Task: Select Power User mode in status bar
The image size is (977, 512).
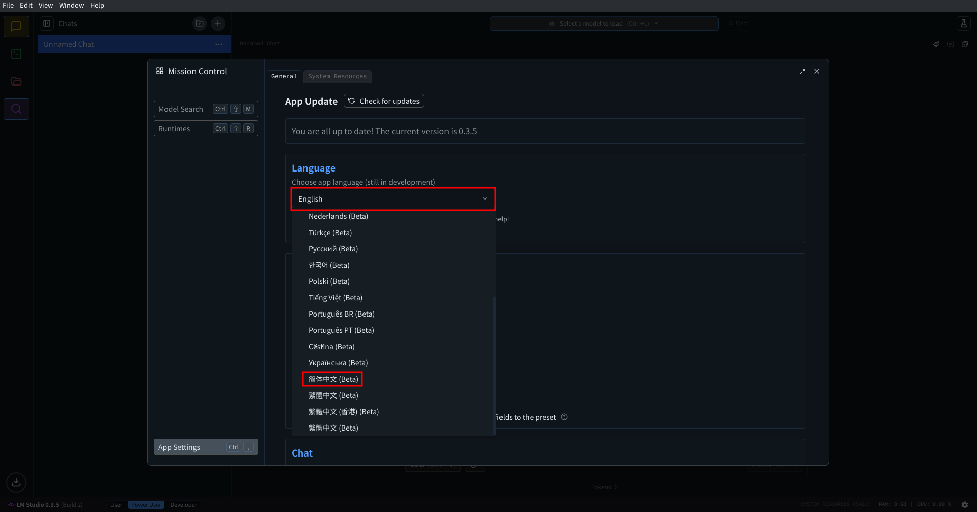Action: click(x=146, y=505)
